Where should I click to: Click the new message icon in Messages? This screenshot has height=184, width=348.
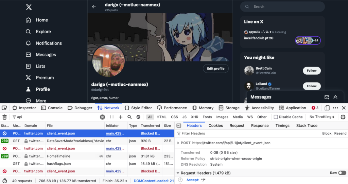point(327,97)
